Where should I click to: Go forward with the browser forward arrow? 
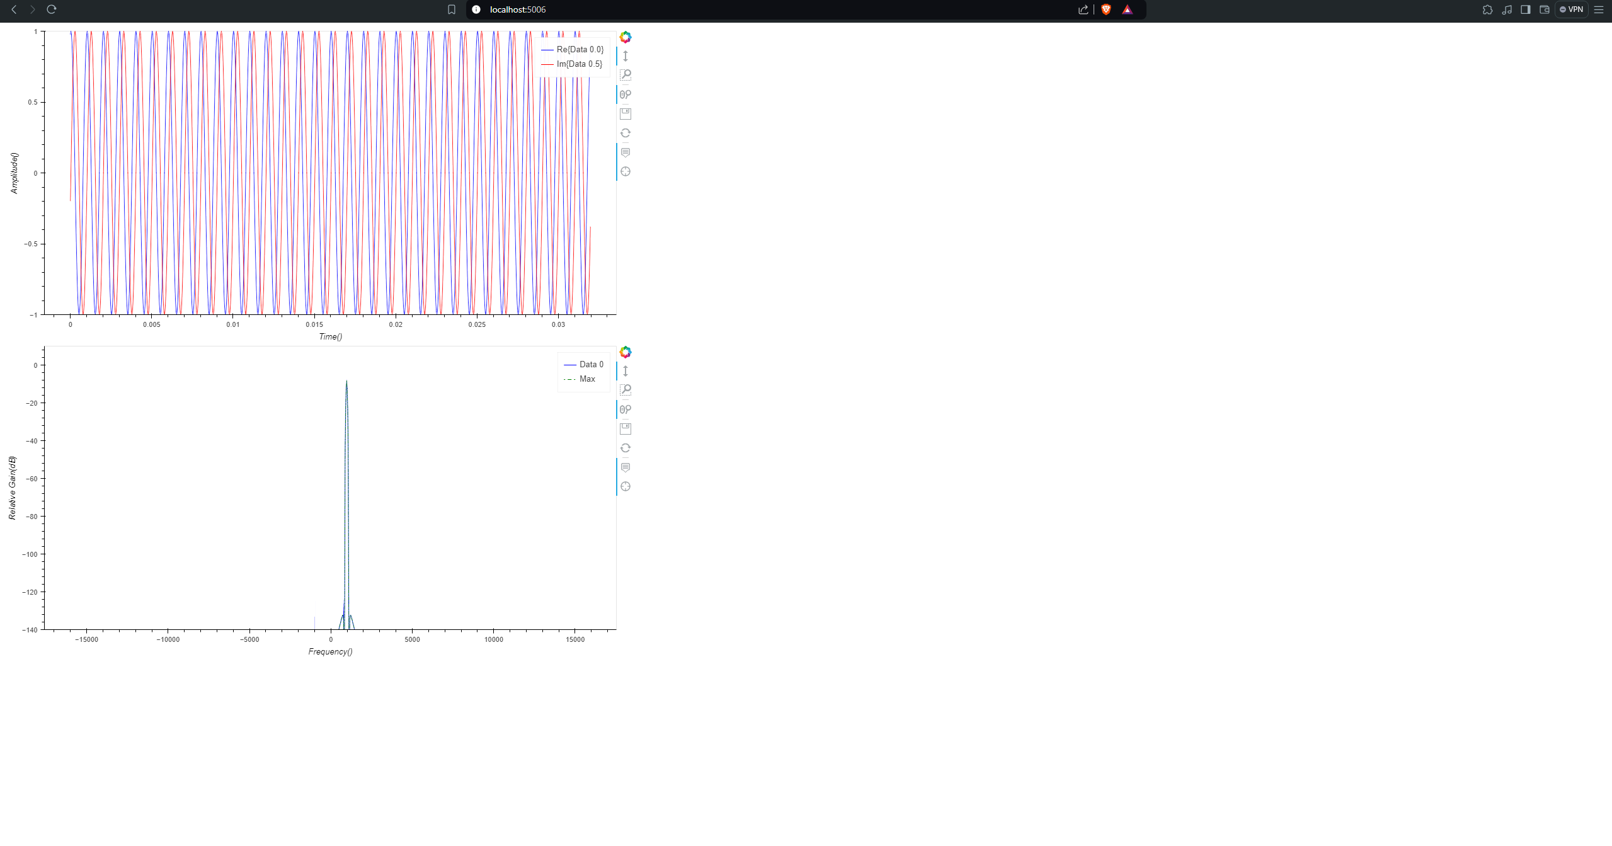[33, 9]
